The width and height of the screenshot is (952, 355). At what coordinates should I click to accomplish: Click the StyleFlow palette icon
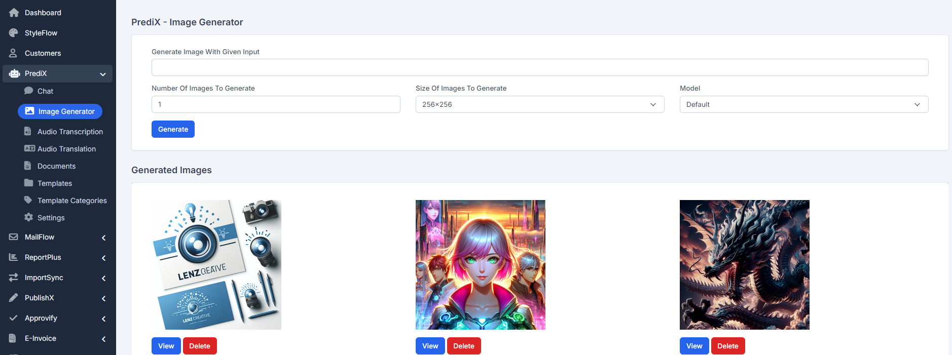(x=14, y=33)
